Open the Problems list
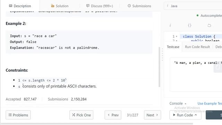The image size is (222, 125). [x=18, y=115]
